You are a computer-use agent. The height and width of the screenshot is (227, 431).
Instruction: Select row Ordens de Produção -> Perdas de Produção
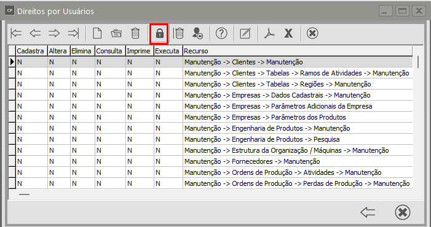click(210, 183)
